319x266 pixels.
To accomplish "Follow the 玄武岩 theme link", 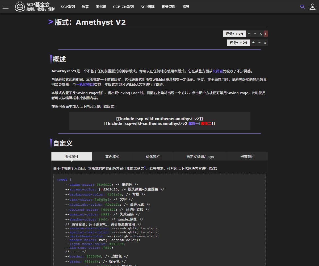I will 217,71.
